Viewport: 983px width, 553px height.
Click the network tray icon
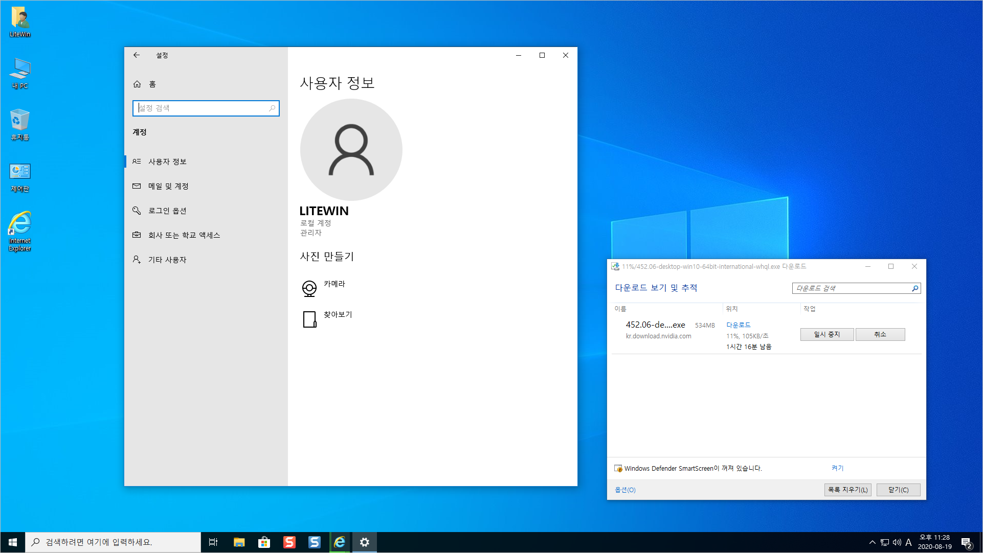pos(885,542)
